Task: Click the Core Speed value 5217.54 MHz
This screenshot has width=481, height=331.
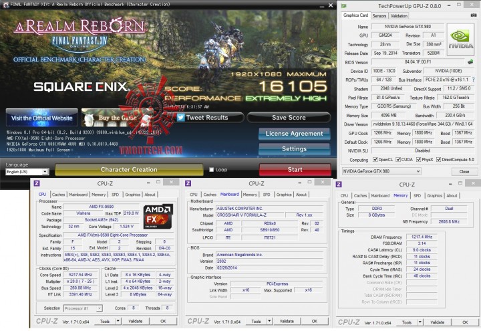Action: point(80,275)
